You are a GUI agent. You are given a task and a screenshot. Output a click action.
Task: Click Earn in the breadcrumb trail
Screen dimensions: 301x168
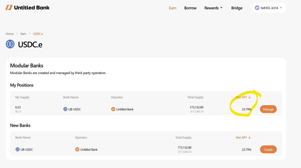click(23, 34)
